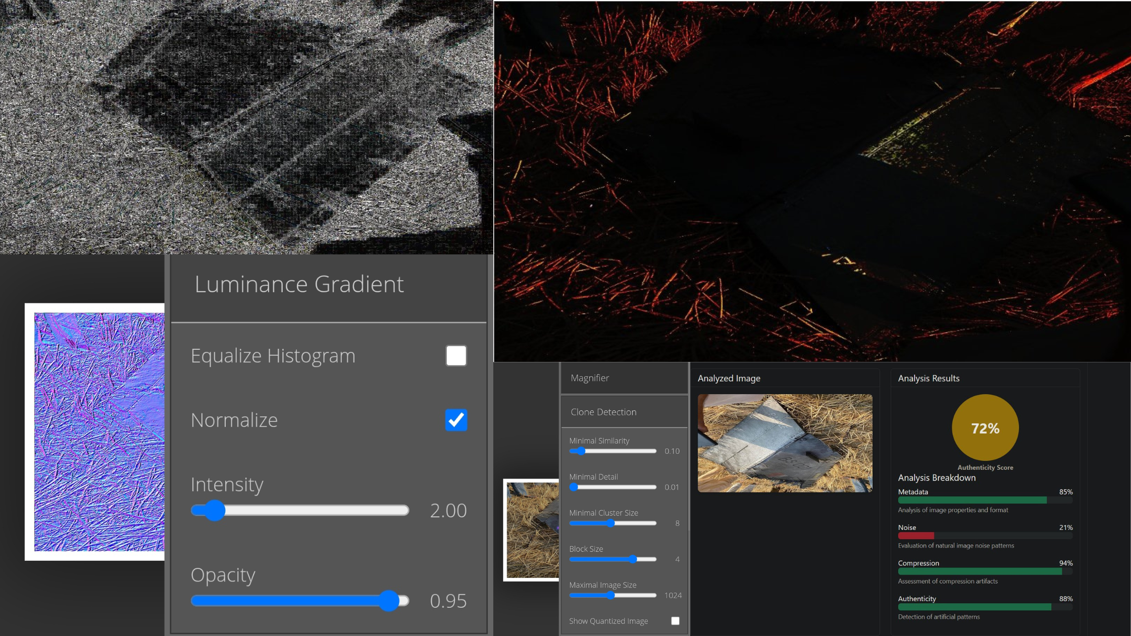
Task: Click the Metadata score bar
Action: 972,500
